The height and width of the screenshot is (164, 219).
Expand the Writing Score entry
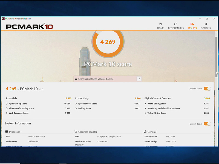point(76,108)
